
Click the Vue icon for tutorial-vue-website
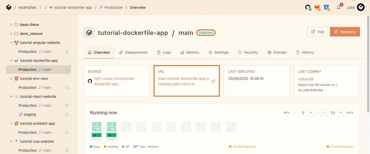pos(16,141)
